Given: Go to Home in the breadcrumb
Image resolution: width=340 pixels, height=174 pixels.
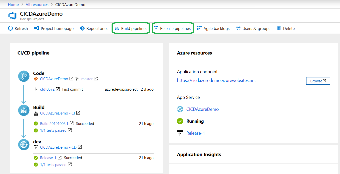Looking at the screenshot, I should pos(13,4).
